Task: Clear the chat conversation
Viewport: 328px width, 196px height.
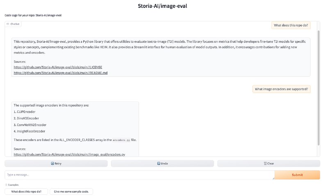Action: (269, 163)
